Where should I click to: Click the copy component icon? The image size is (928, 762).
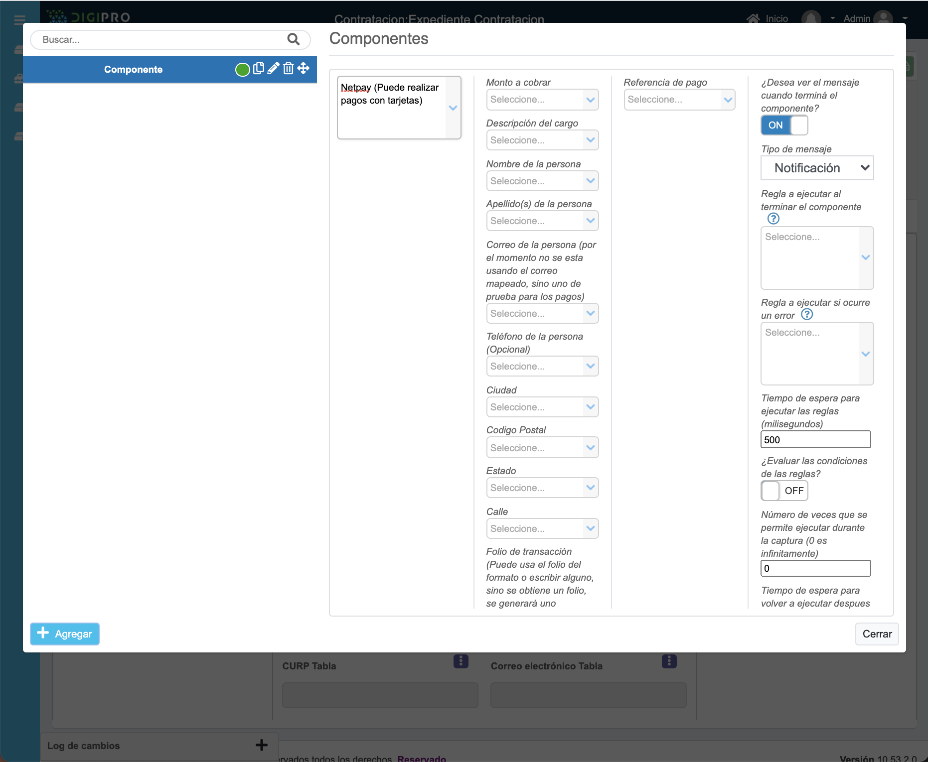point(258,69)
